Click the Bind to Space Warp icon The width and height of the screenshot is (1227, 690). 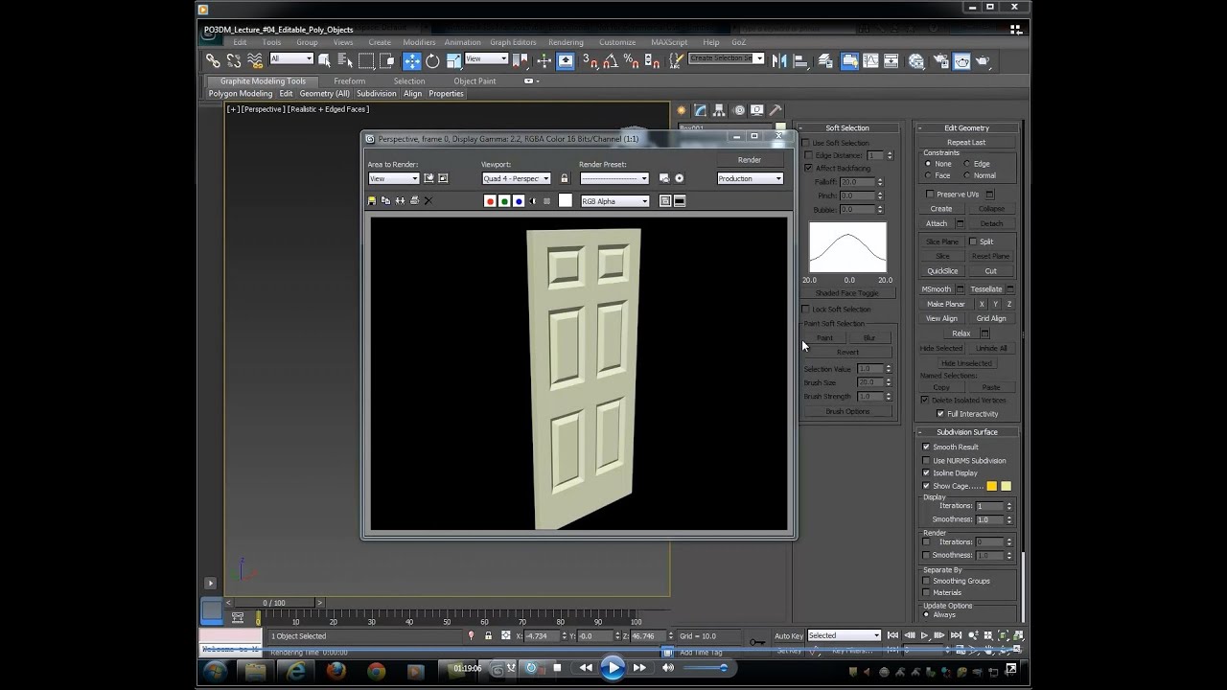[255, 60]
